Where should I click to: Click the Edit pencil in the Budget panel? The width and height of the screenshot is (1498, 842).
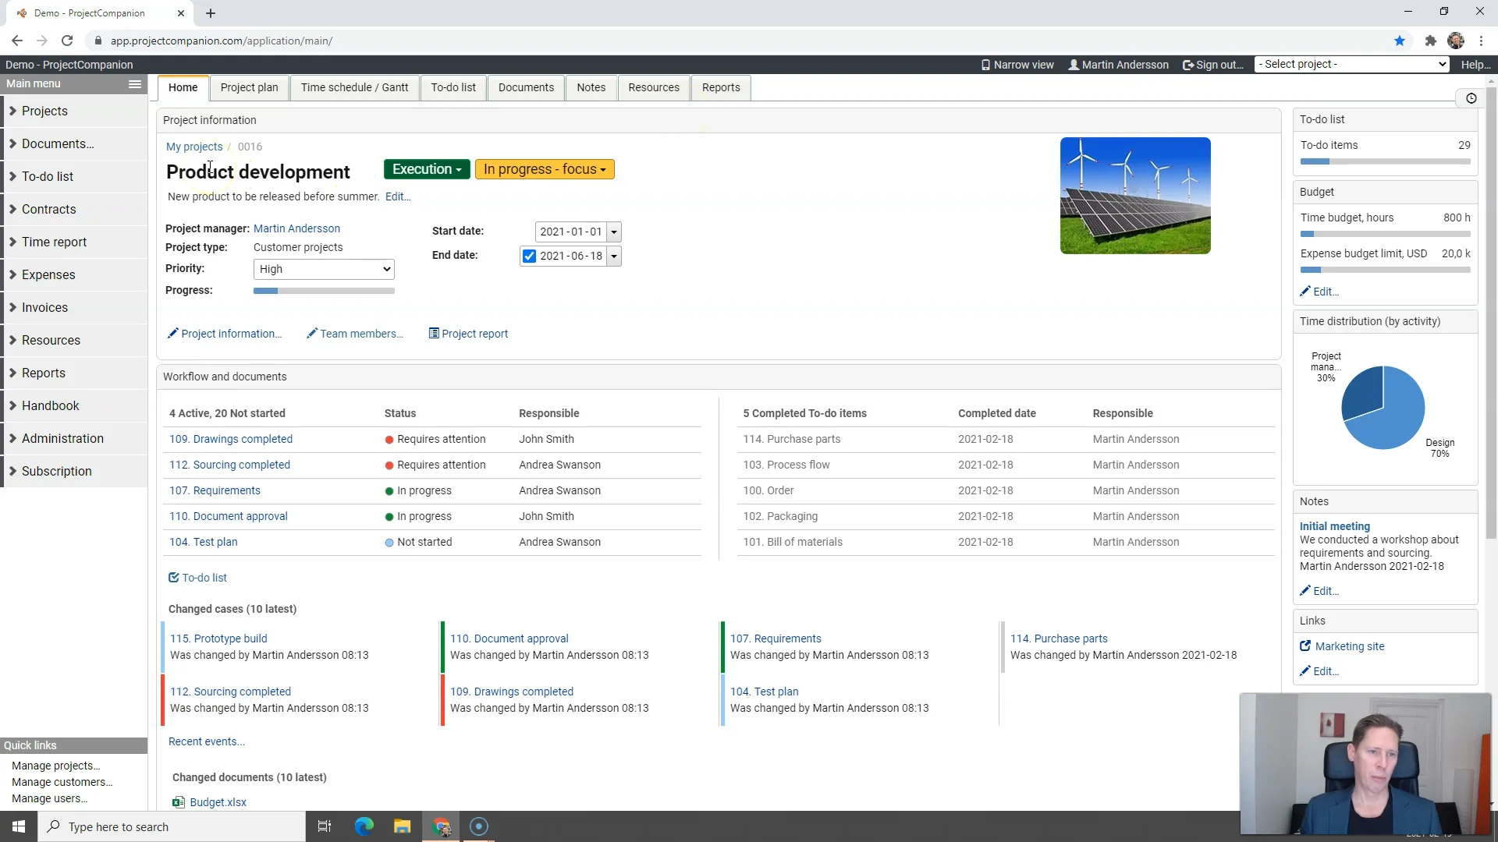(1305, 291)
